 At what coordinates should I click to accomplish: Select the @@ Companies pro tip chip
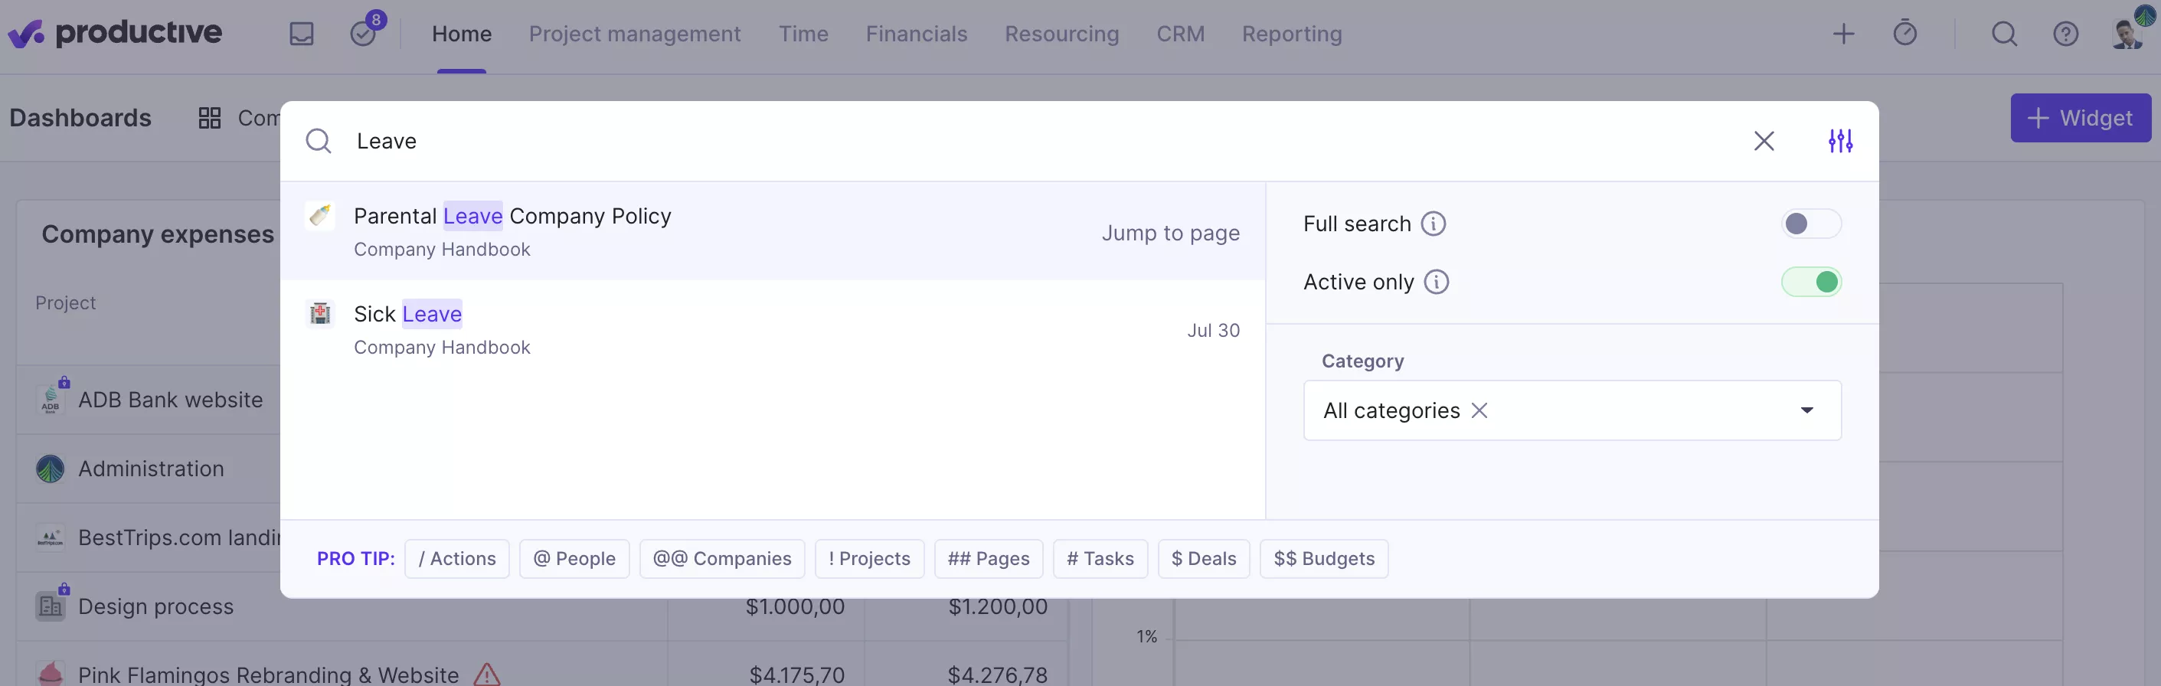[721, 559]
